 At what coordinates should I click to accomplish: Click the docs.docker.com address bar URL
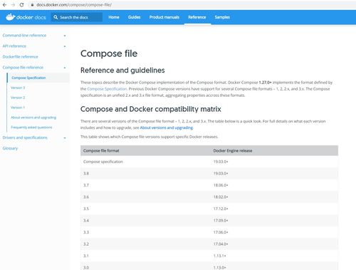(x=74, y=5)
